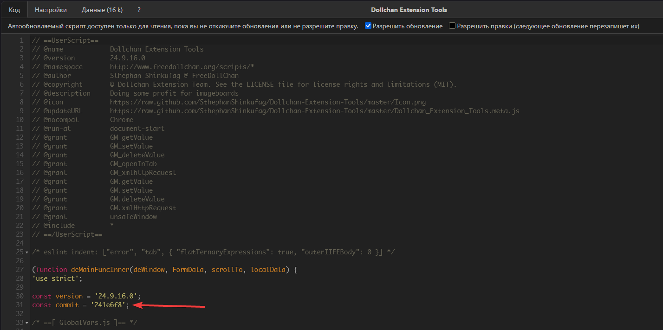The width and height of the screenshot is (663, 330).
Task: Uncheck Разрешить обновление checkbox
Action: pyautogui.click(x=368, y=26)
